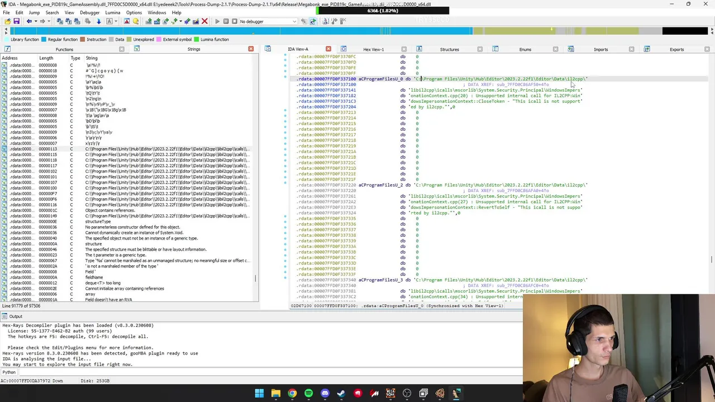715x402 pixels.
Task: Click the third binoculars search icon
Action: click(x=77, y=21)
